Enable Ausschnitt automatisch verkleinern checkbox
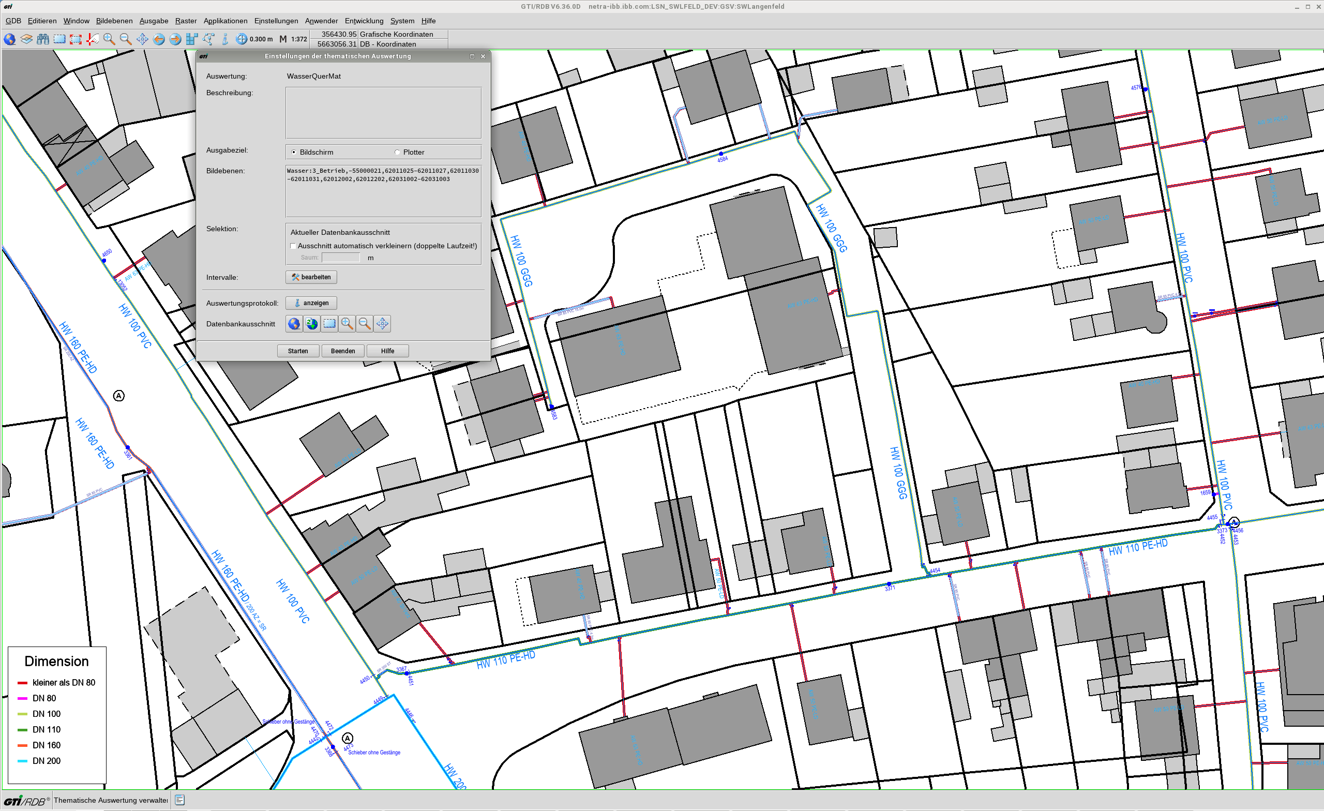Screen dimensions: 1324x811 (293, 246)
